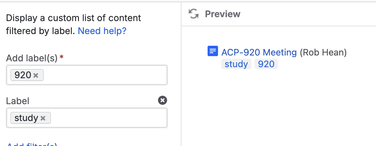Image resolution: width=376 pixels, height=146 pixels.
Task: Remove the 920 label chip
Action: 36,76
